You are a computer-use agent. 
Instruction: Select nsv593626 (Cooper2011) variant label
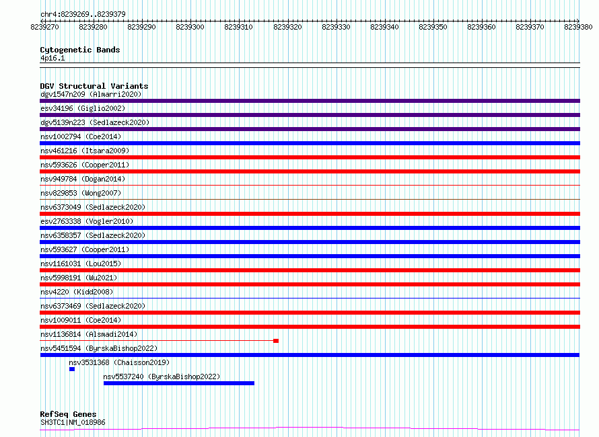tap(85, 165)
